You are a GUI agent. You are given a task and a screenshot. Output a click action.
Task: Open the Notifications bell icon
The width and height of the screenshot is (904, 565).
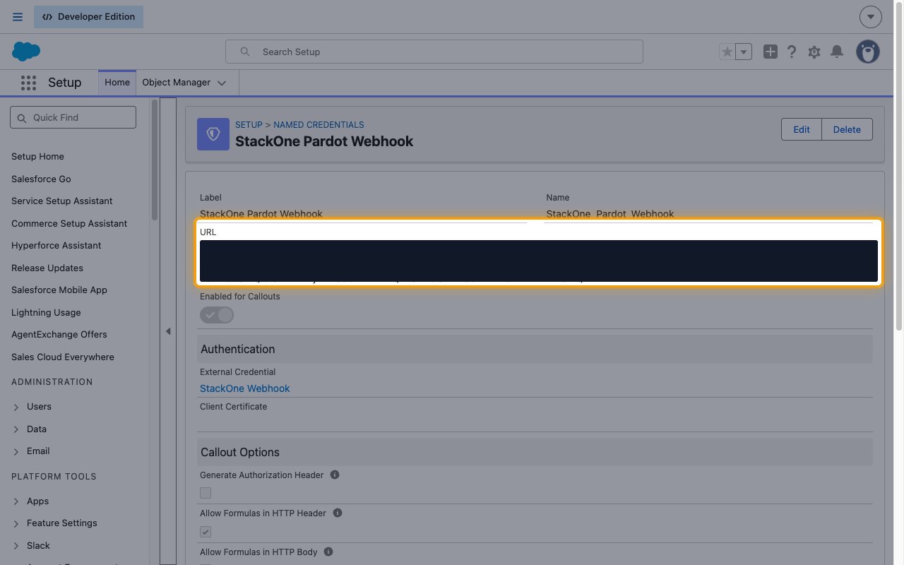(x=837, y=52)
